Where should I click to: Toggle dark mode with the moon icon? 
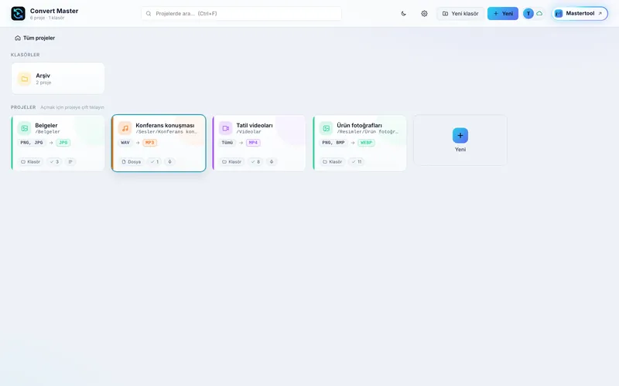[x=403, y=13]
